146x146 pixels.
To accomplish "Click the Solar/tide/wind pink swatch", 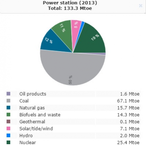I will (x=8, y=128).
